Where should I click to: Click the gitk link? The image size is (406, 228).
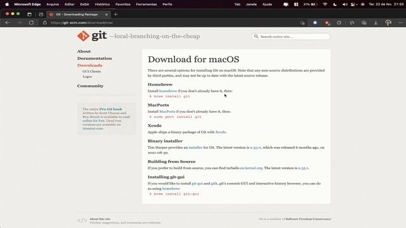(x=214, y=183)
